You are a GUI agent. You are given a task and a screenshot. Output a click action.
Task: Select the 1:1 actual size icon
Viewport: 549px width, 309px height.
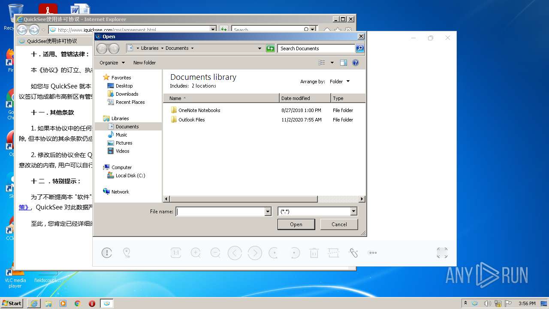pyautogui.click(x=175, y=253)
